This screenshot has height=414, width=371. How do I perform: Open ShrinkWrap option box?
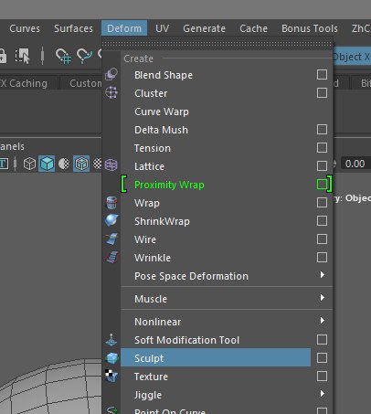tap(322, 221)
